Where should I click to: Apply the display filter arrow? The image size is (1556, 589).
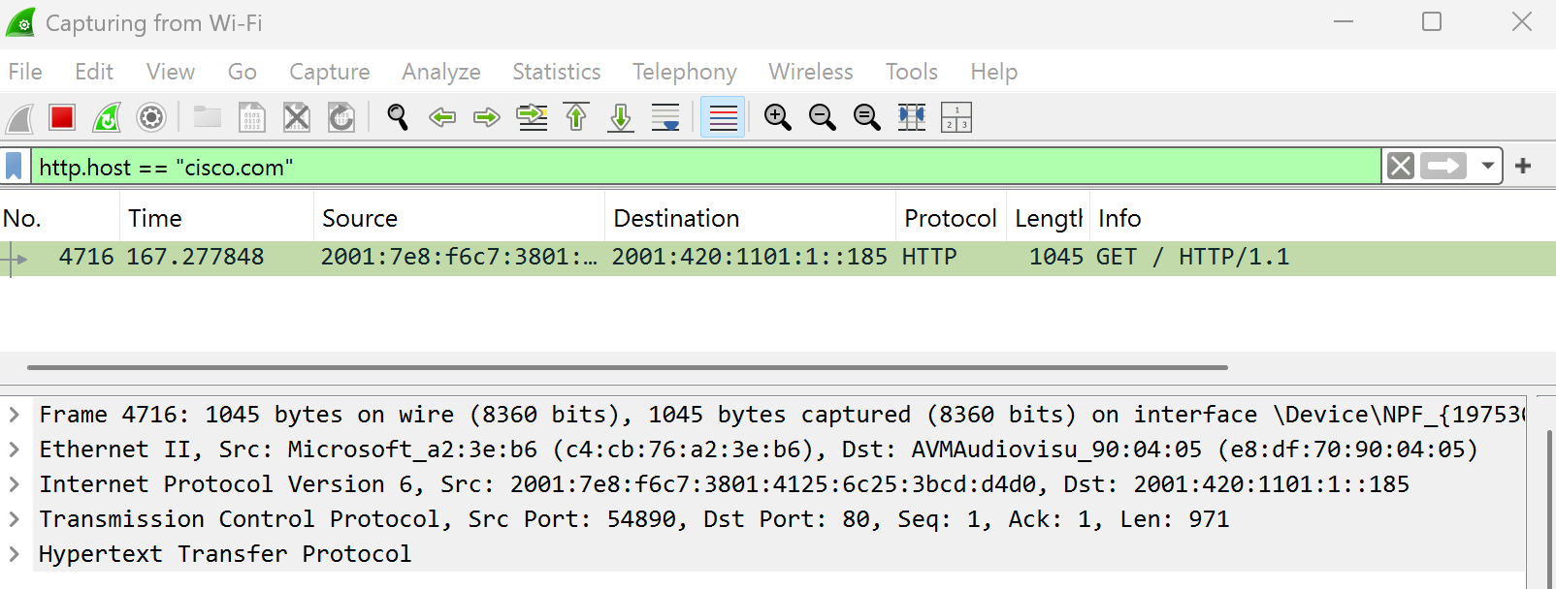(1443, 167)
